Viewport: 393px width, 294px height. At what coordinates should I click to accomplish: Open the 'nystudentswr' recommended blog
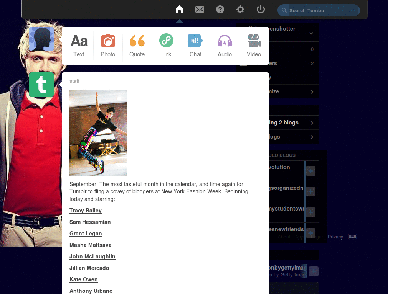[x=286, y=209]
